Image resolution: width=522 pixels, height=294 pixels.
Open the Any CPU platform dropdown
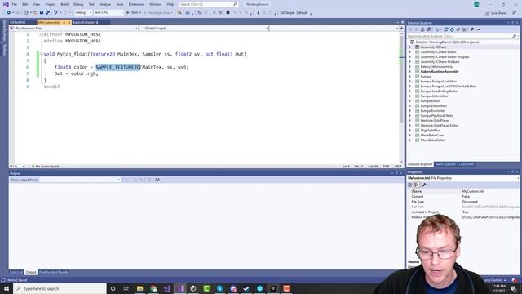coord(108,13)
